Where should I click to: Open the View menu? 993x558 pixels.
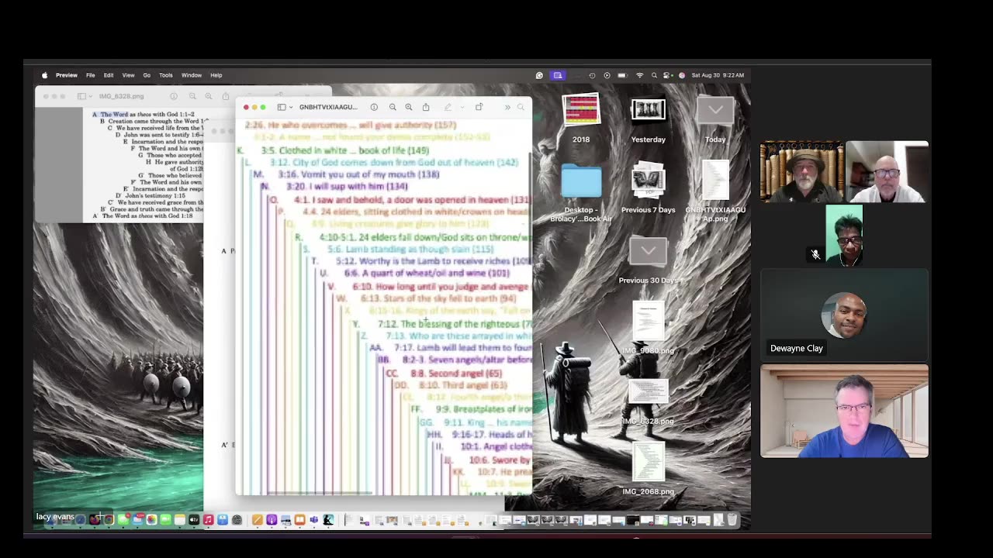tap(128, 75)
